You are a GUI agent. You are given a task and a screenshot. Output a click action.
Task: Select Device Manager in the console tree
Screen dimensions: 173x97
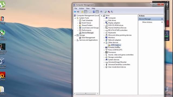88,33
